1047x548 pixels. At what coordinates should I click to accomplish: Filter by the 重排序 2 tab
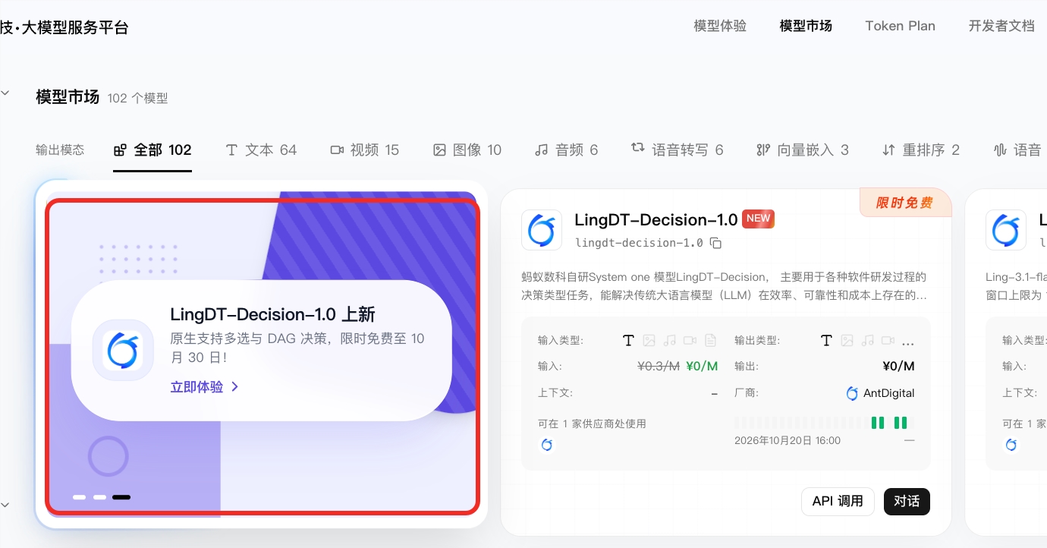pyautogui.click(x=921, y=150)
